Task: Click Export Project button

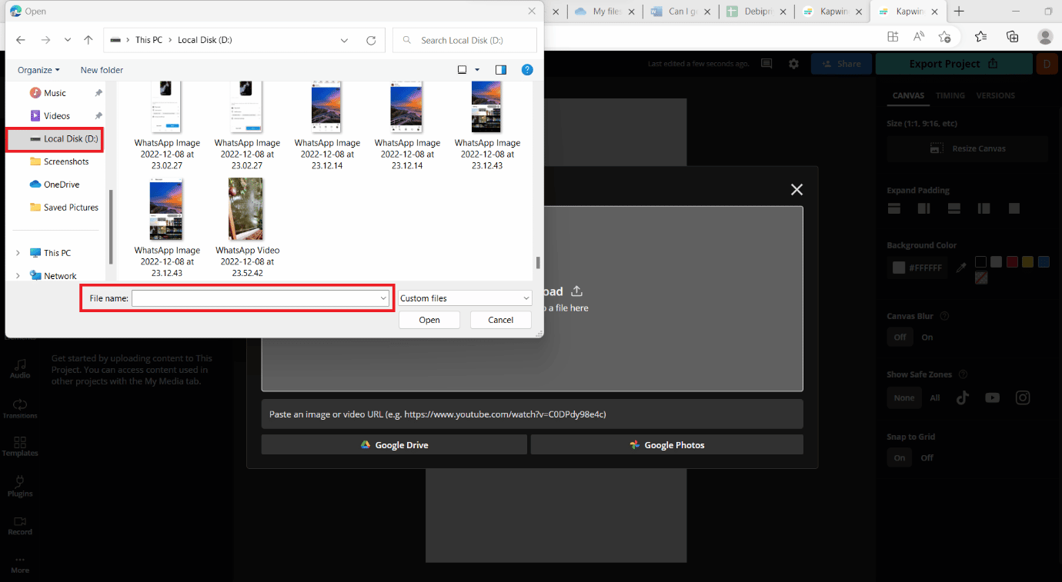Action: coord(953,64)
